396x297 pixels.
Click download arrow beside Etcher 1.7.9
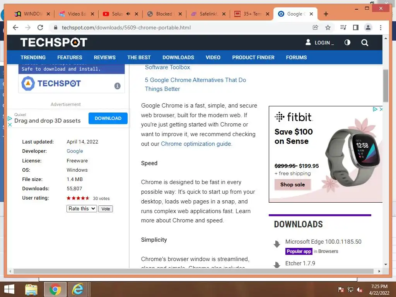277,265
